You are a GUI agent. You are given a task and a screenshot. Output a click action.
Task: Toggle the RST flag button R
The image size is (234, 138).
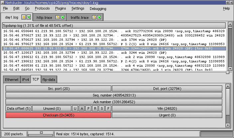95,108
